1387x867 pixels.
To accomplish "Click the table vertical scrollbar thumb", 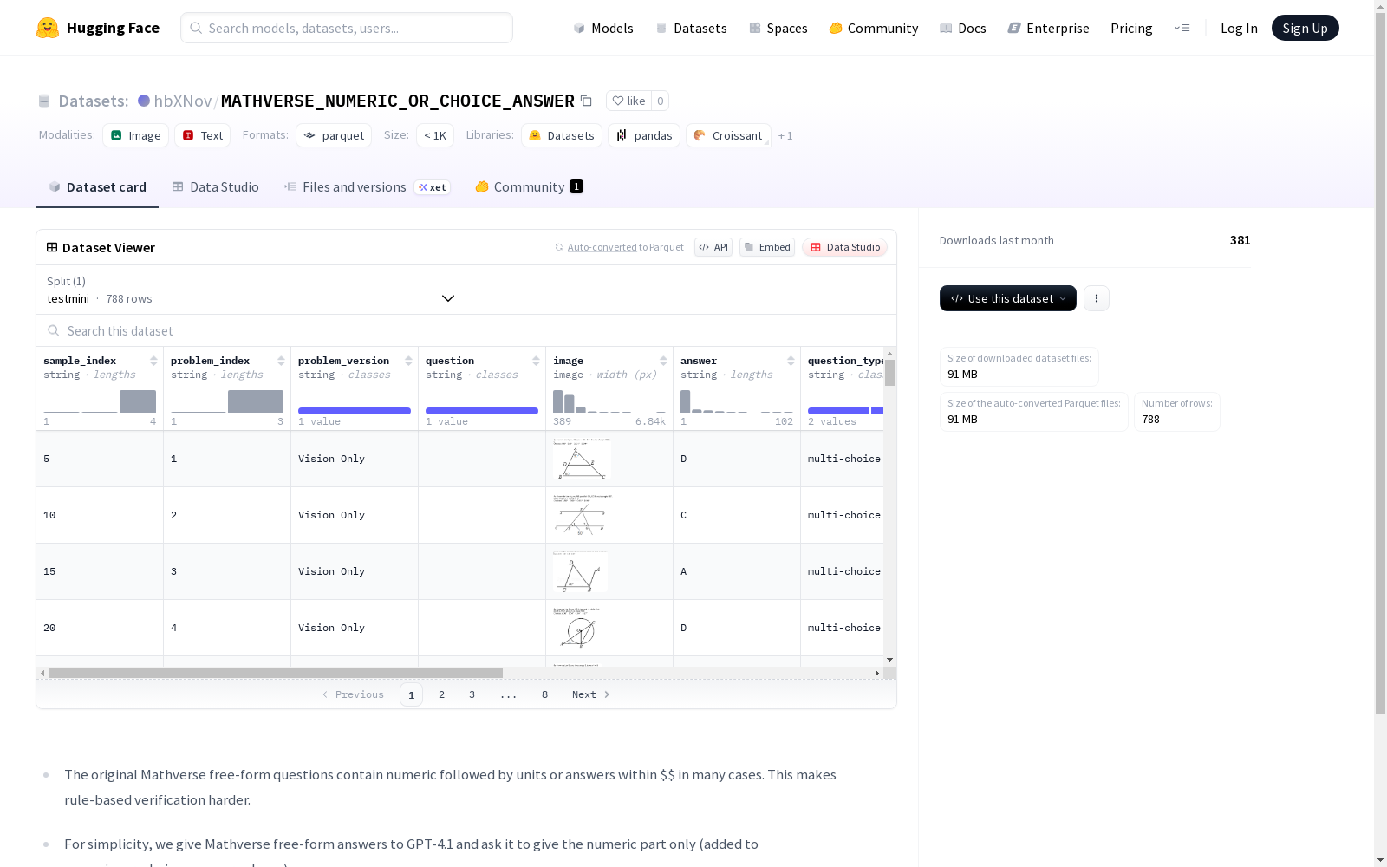I will (890, 372).
